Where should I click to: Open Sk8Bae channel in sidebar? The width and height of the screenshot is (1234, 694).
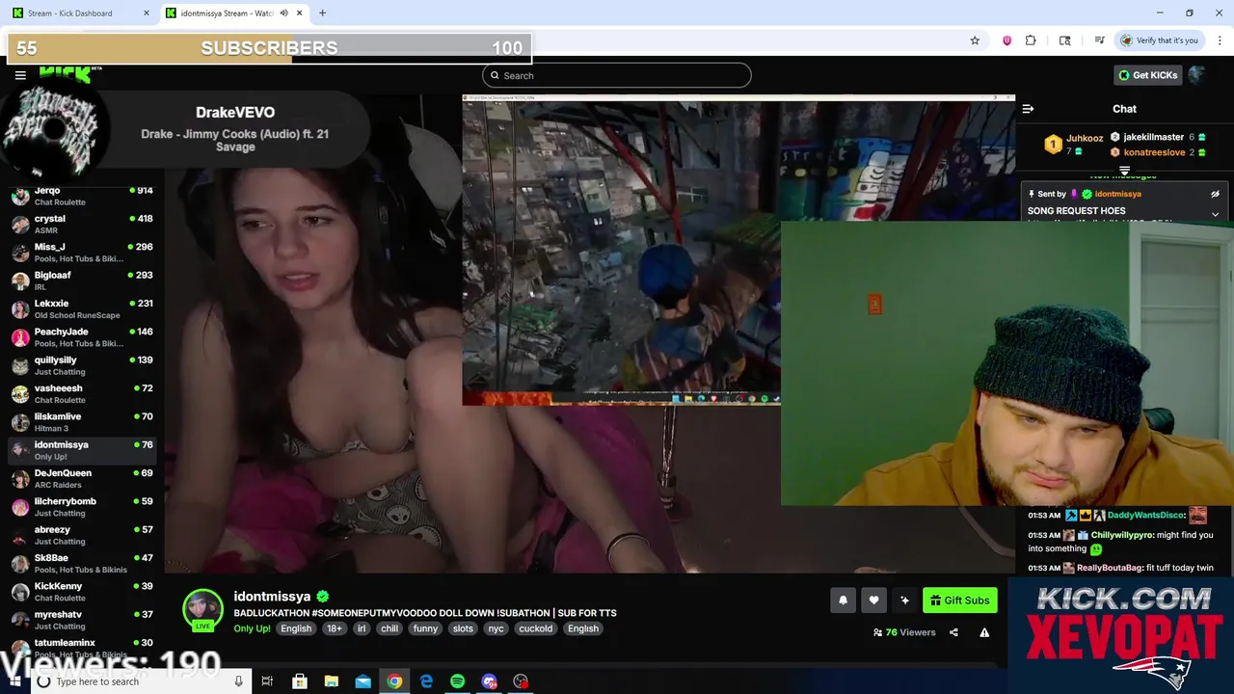[x=82, y=564]
